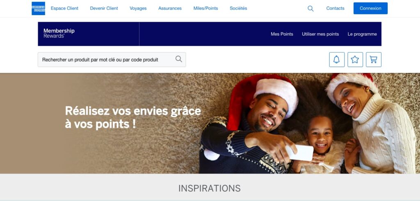Click the product search magnifier icon

coord(179,59)
